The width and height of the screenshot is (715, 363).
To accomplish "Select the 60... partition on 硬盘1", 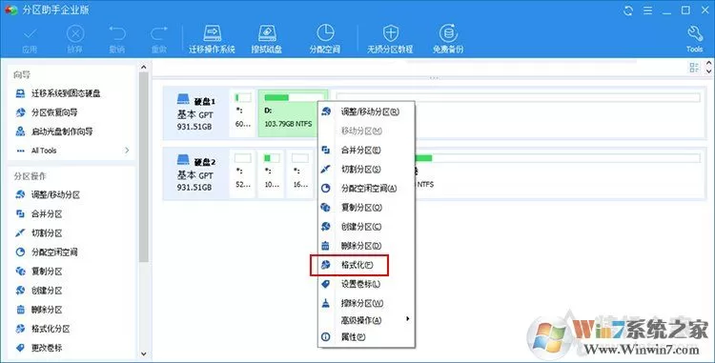I will (242, 113).
